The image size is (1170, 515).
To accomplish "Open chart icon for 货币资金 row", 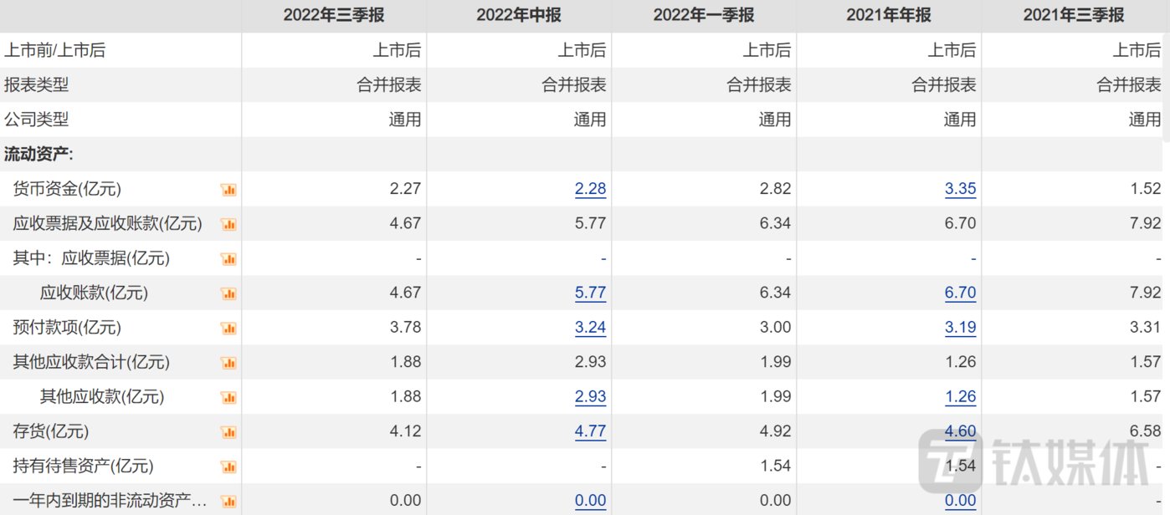I will pos(228,190).
